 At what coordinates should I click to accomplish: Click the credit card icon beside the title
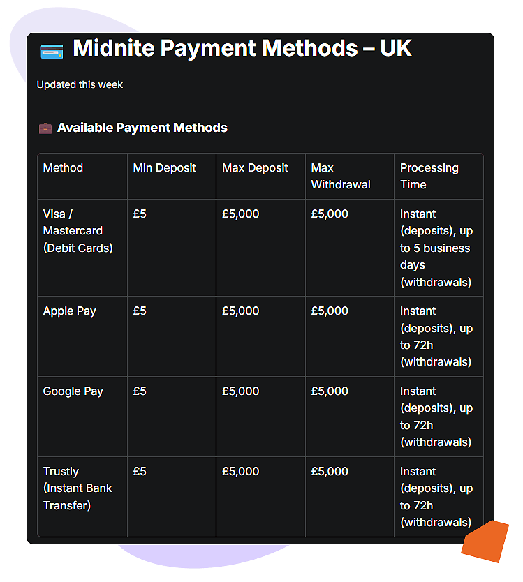coord(52,51)
